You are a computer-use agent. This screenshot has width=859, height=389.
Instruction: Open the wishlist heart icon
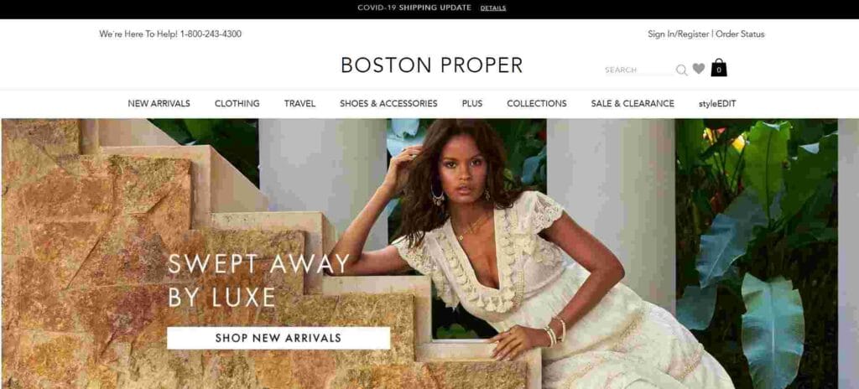click(x=699, y=69)
